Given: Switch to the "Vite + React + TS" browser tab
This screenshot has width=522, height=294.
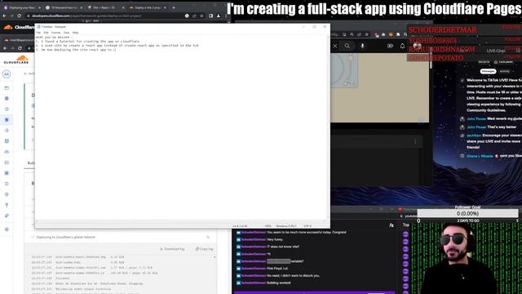Looking at the screenshot, I should (106, 7).
